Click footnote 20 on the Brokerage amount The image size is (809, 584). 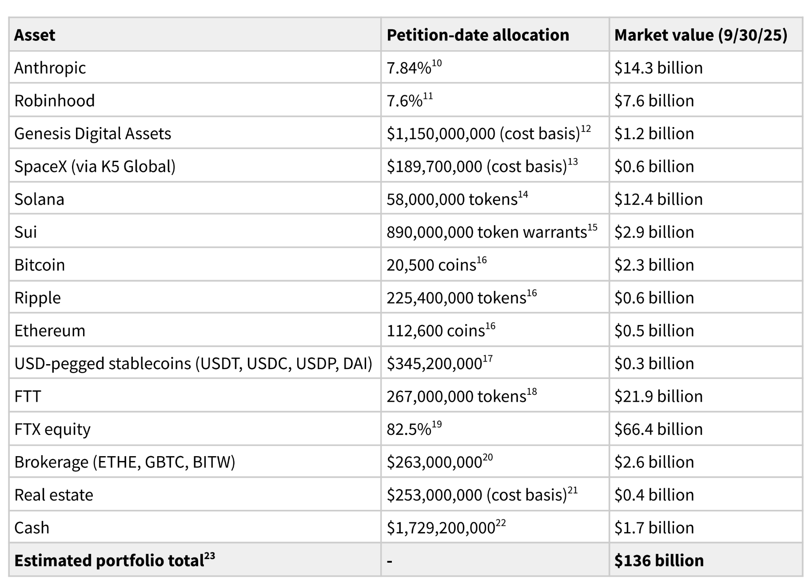tap(487, 457)
